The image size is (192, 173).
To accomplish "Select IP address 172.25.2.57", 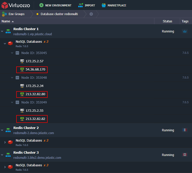I will (34, 61).
